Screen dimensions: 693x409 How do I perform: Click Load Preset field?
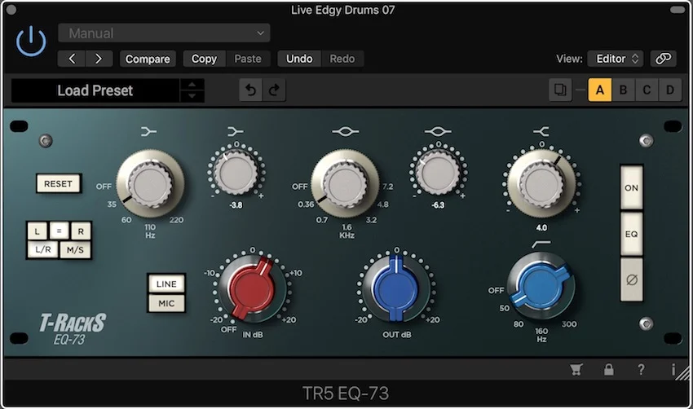(x=95, y=90)
